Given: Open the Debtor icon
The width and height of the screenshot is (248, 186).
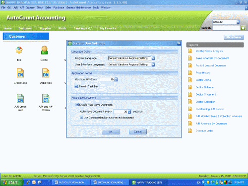Looking at the screenshot, I should [45, 50].
